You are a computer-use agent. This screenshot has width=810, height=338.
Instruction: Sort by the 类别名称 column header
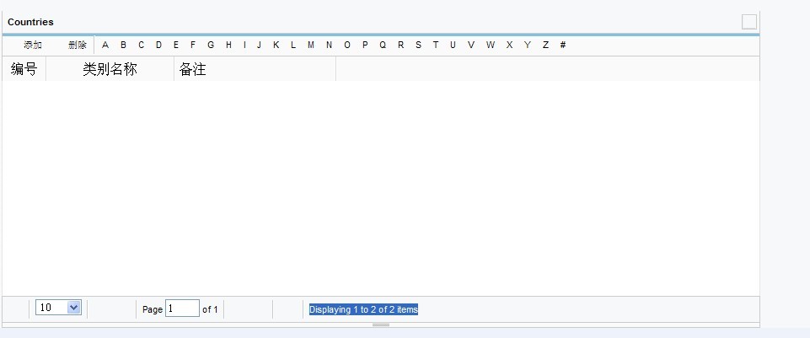(x=110, y=69)
